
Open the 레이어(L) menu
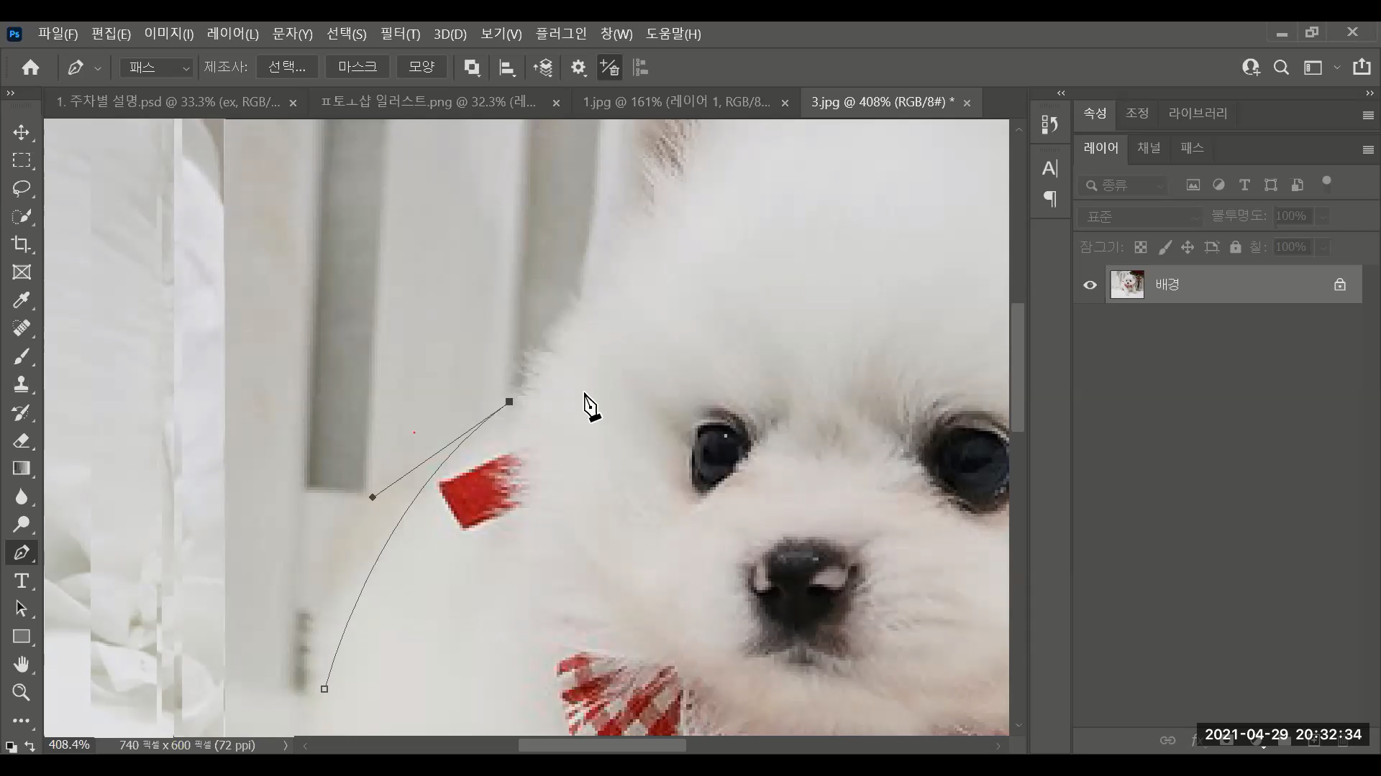pos(232,34)
